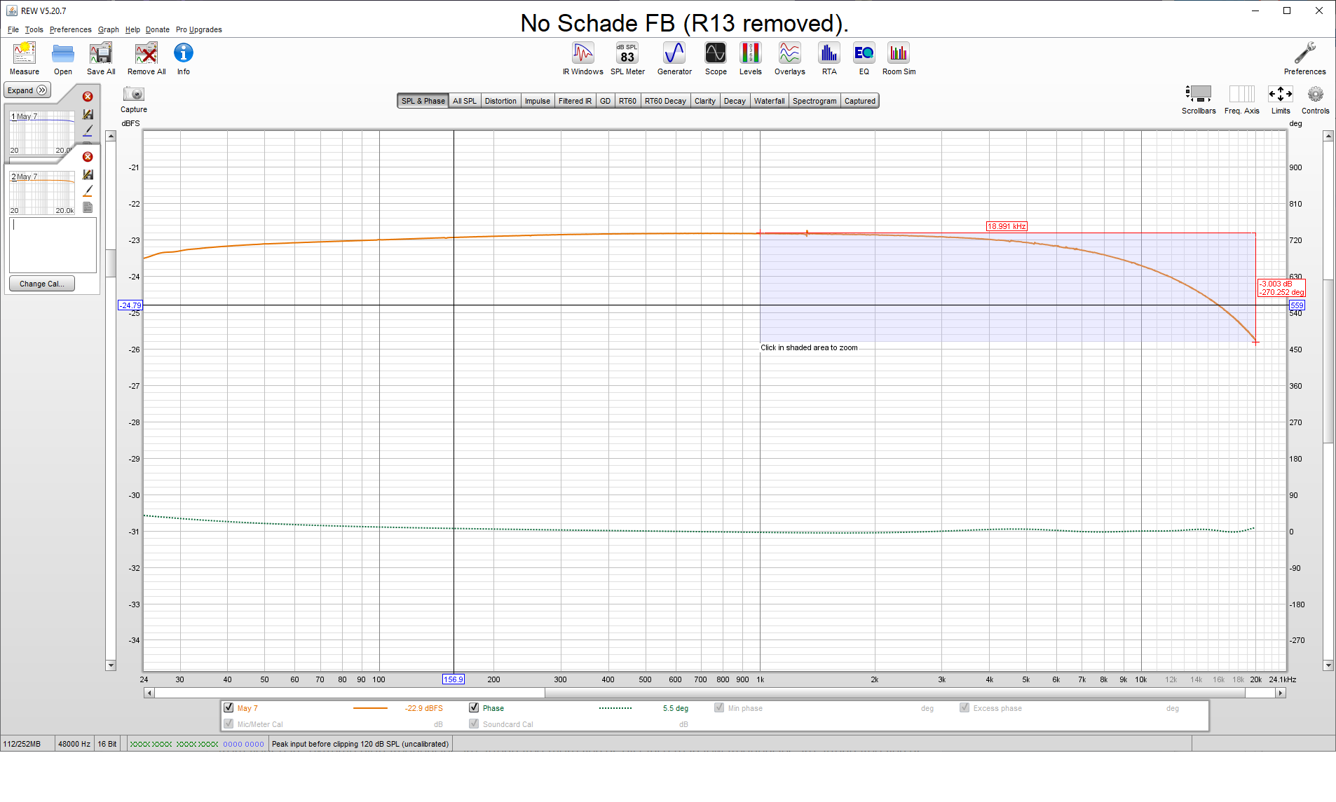Open the Preferences menu

[70, 29]
